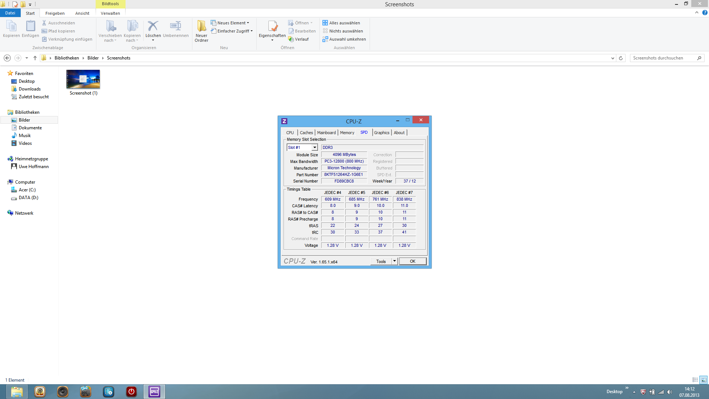Click the Löschen delete icon in ribbon

coord(153,26)
